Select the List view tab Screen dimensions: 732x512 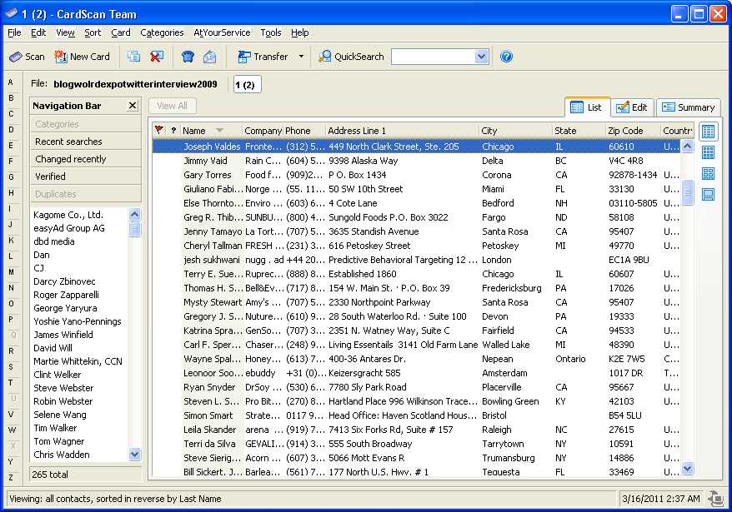point(587,107)
